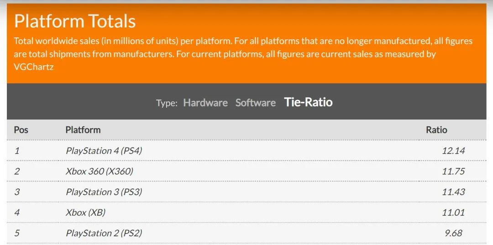Screen dimensions: 493x245
Task: Select the 9.68 ratio value
Action: click(x=454, y=234)
